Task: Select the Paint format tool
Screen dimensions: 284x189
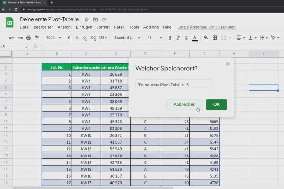Action: click(36, 38)
